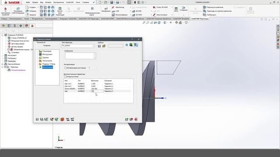
Task: Select the Позиционирование operation in tree
Action: tap(18, 70)
